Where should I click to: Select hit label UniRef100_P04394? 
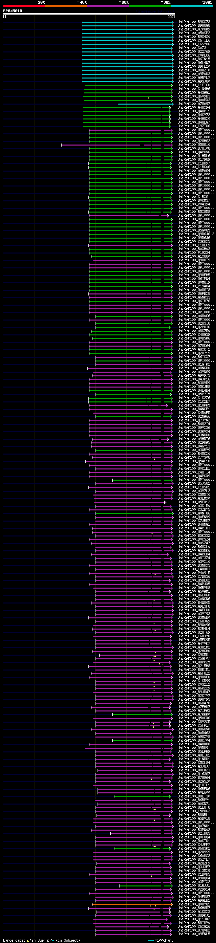click(x=194, y=204)
